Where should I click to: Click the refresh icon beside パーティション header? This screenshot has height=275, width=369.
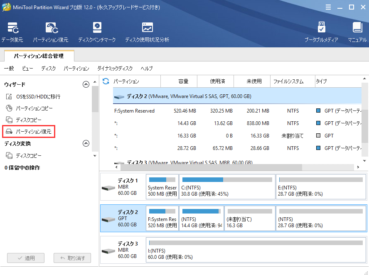pyautogui.click(x=106, y=81)
